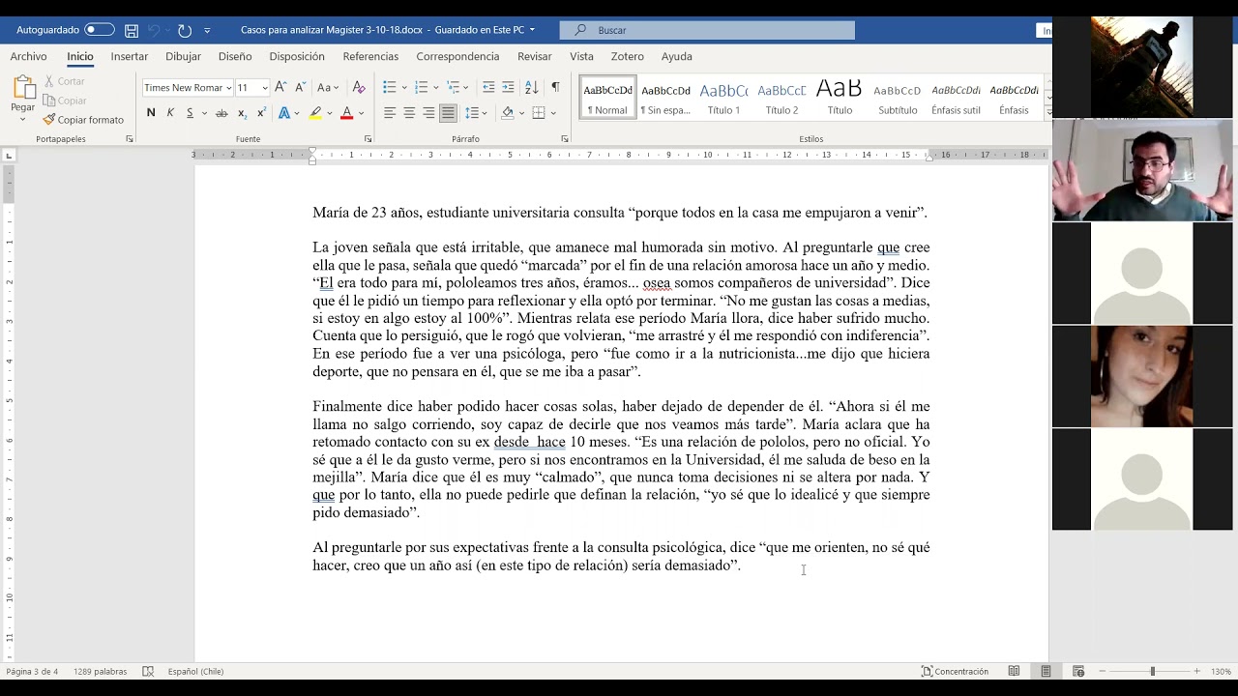Click the Undo arrow icon

point(155,31)
